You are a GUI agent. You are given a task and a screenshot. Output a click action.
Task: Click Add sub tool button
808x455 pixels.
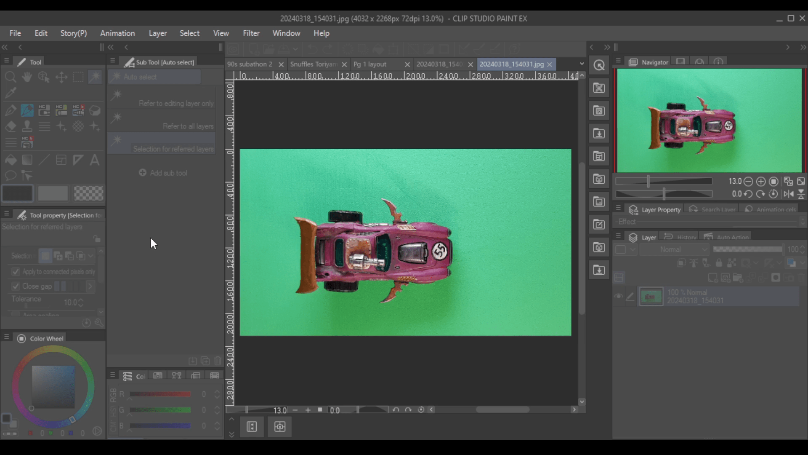coord(163,173)
